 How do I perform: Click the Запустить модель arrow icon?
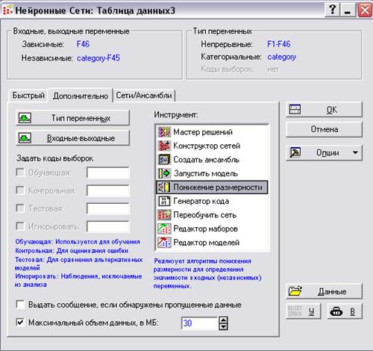pos(164,173)
